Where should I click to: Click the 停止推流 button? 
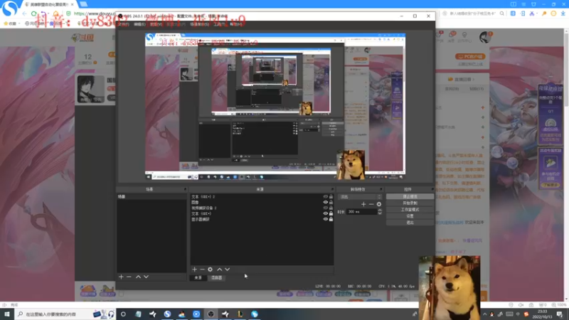410,196
